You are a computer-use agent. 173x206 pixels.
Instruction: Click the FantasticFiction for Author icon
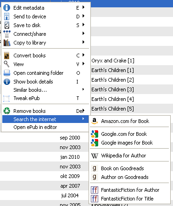pyautogui.click(x=95, y=190)
